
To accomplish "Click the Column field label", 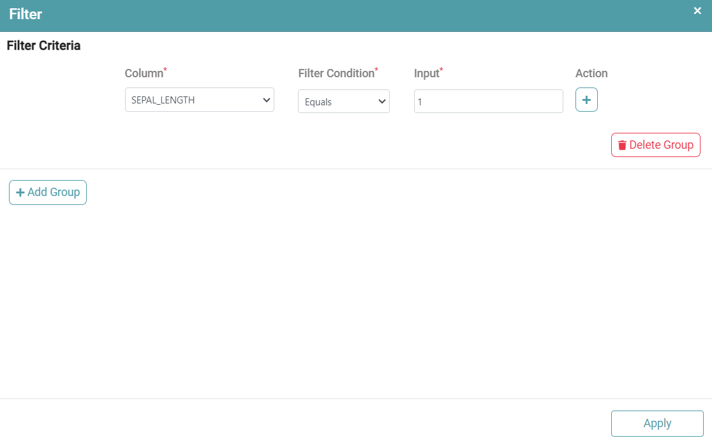I will pyautogui.click(x=144, y=73).
